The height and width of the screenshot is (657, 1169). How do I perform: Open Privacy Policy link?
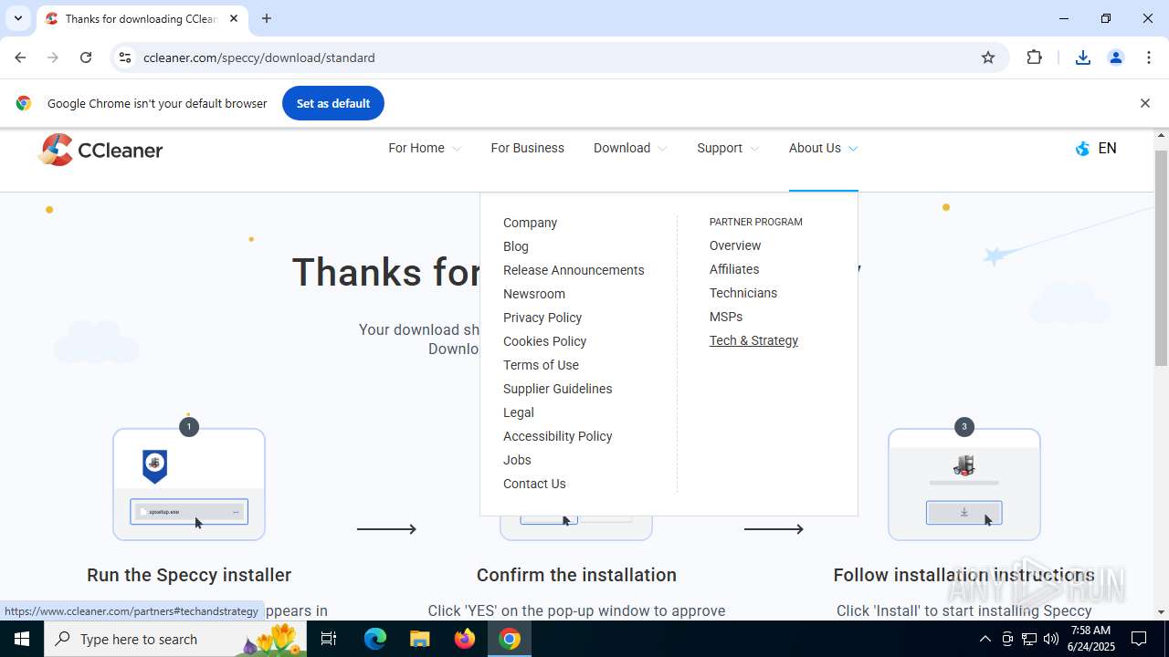[542, 318]
